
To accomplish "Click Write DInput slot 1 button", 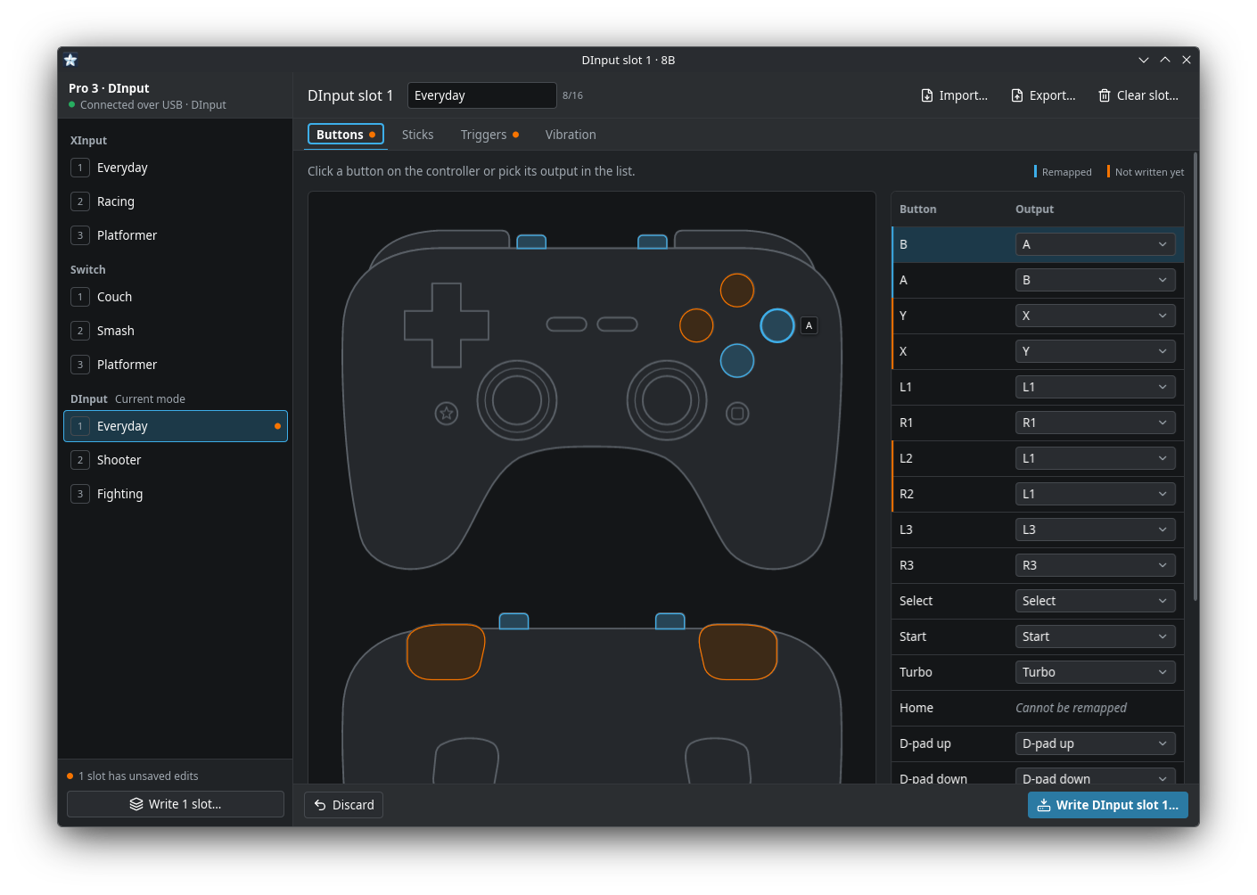I will [x=1108, y=805].
